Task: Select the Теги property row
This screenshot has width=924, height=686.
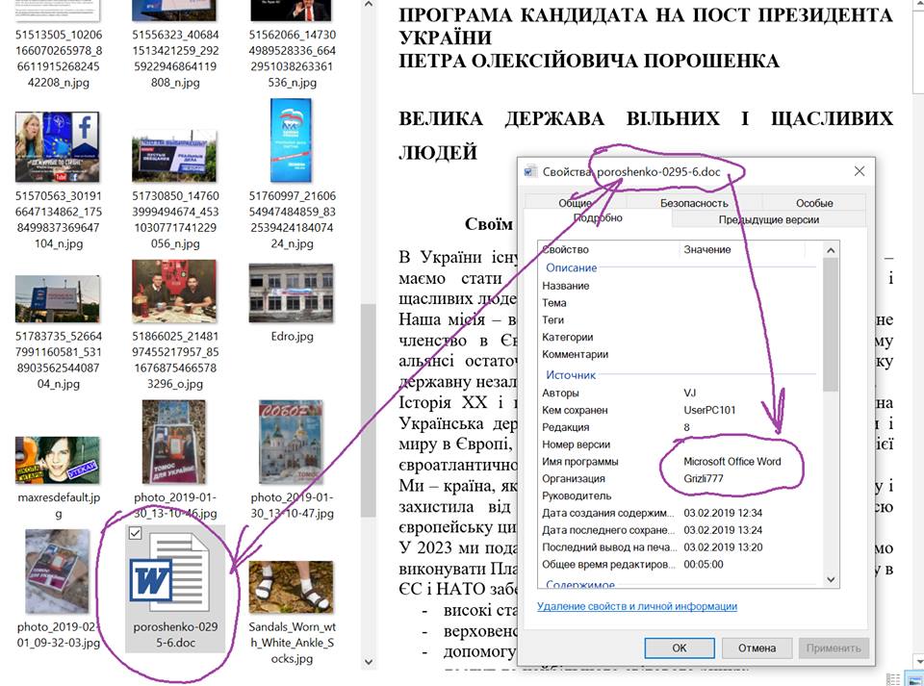Action: [680, 319]
